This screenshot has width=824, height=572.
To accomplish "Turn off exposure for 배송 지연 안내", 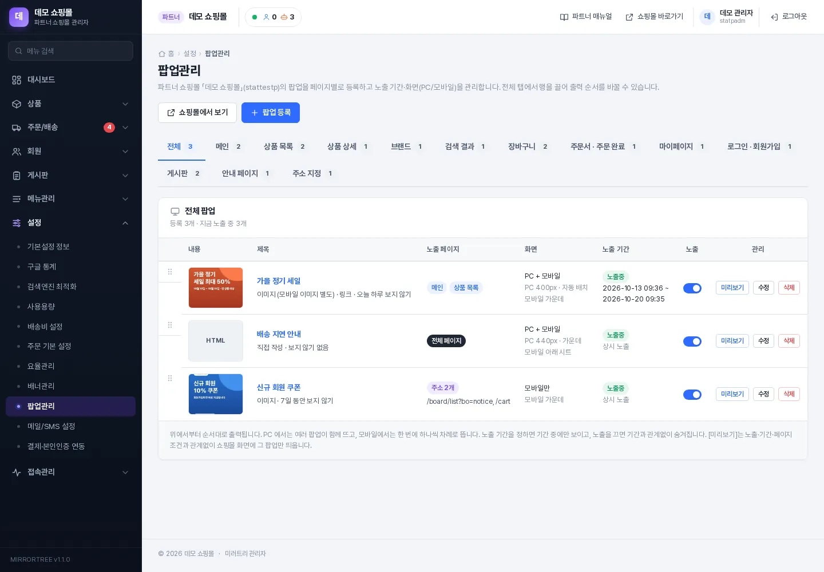I will pyautogui.click(x=692, y=341).
